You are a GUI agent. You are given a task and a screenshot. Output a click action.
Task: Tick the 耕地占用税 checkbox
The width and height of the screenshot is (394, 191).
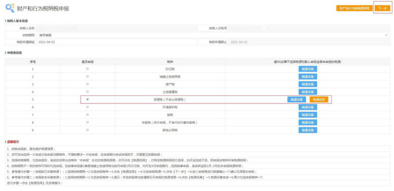[88, 130]
